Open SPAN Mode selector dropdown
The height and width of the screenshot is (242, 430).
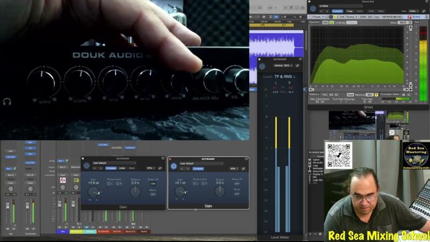point(403,23)
